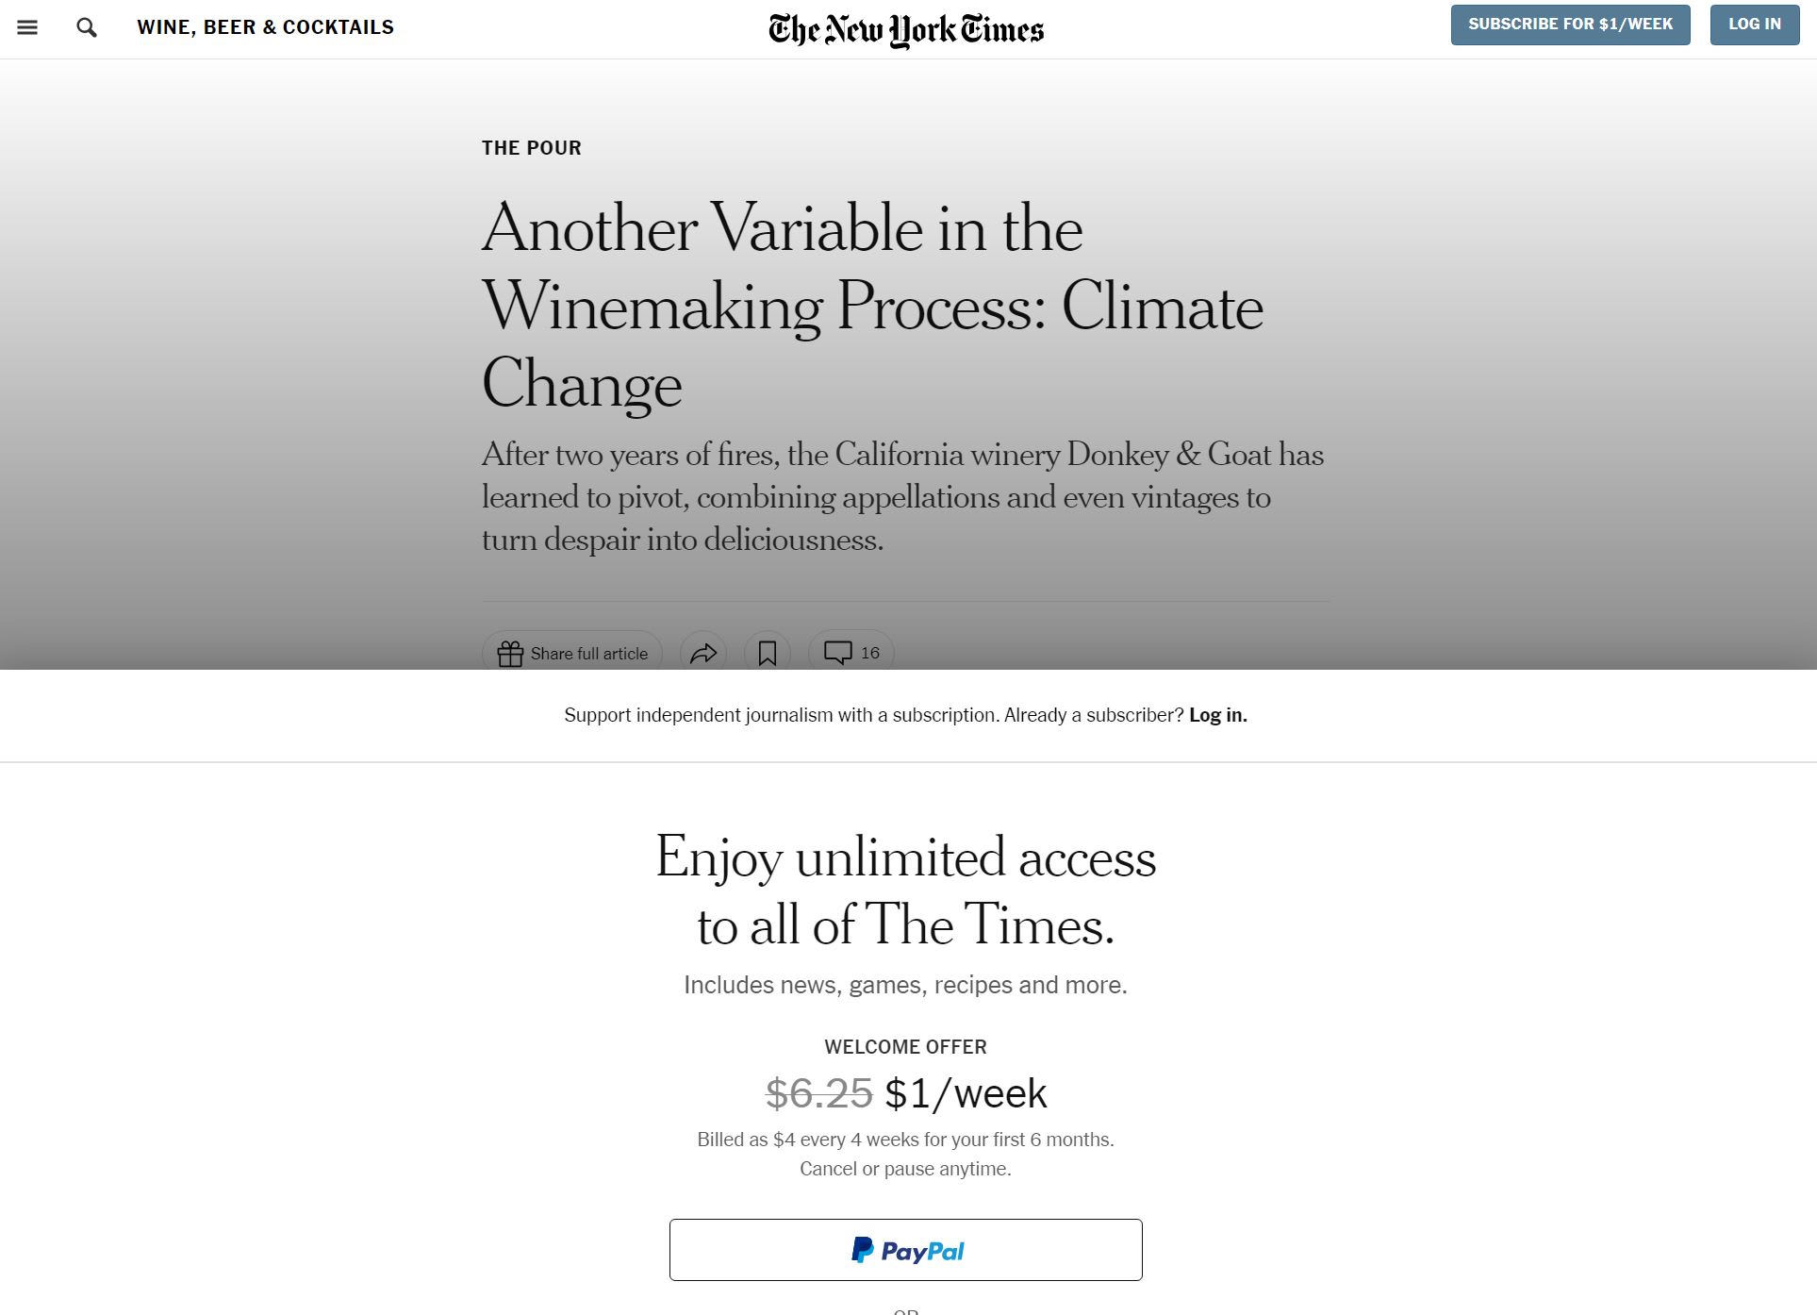This screenshot has width=1817, height=1315.
Task: Click the Climate Change article headline
Action: tap(872, 306)
